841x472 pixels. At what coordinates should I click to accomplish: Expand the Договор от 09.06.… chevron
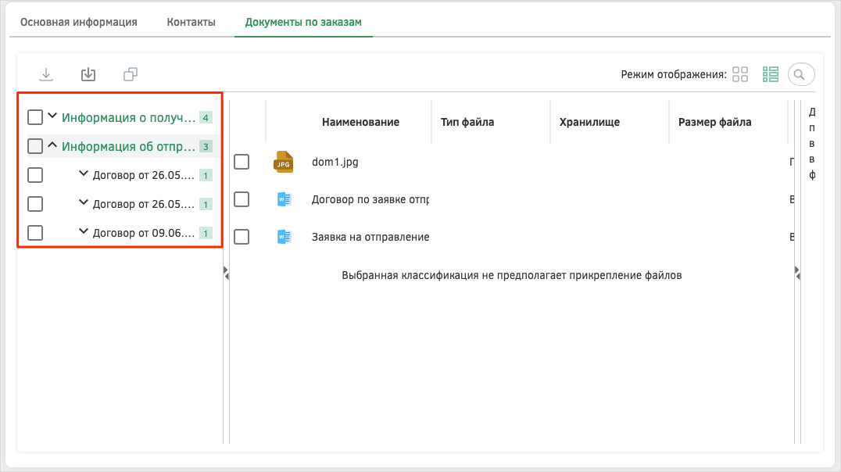click(83, 231)
